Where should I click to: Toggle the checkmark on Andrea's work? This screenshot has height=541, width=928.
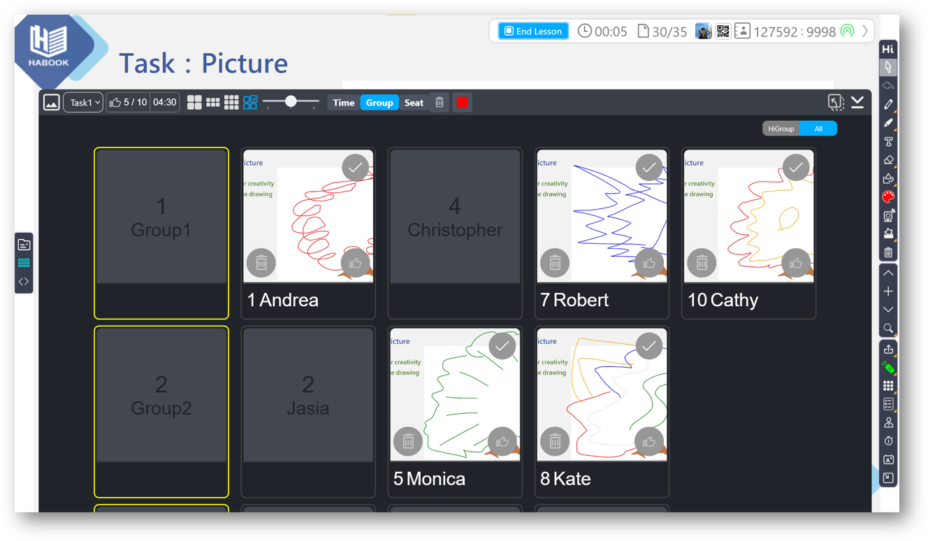click(356, 168)
